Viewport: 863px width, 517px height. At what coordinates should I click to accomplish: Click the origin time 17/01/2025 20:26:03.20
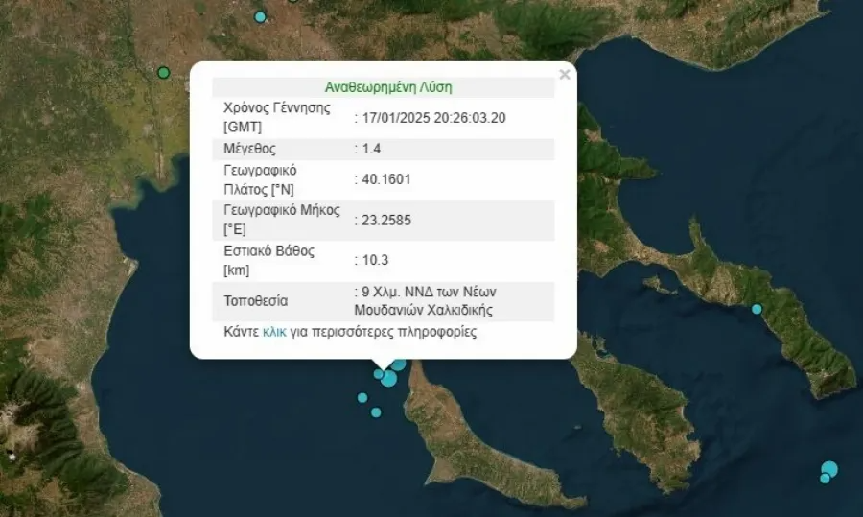tap(432, 118)
